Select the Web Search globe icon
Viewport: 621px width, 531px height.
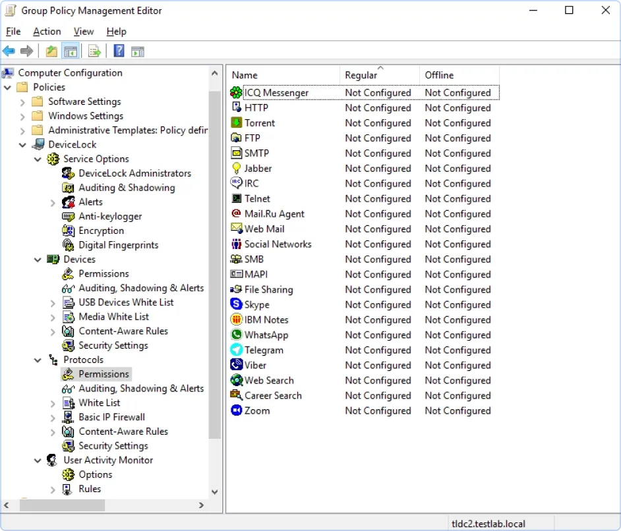click(236, 380)
